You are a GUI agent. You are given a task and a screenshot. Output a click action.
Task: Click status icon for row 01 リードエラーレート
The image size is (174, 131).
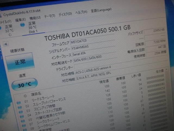pyautogui.click(x=19, y=103)
